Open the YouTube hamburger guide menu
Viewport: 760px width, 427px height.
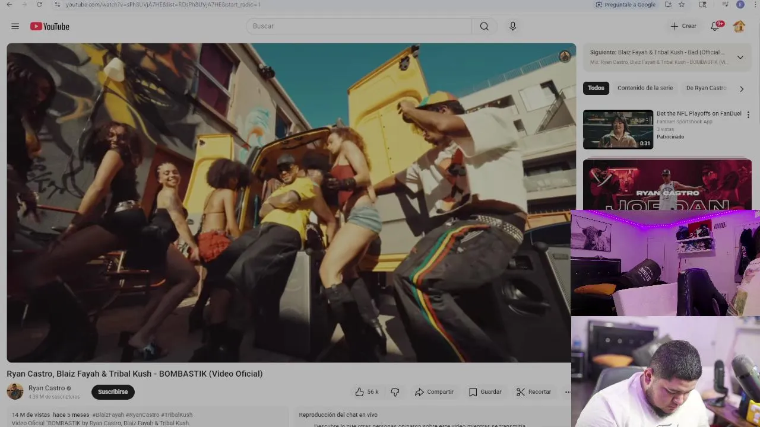pyautogui.click(x=15, y=26)
